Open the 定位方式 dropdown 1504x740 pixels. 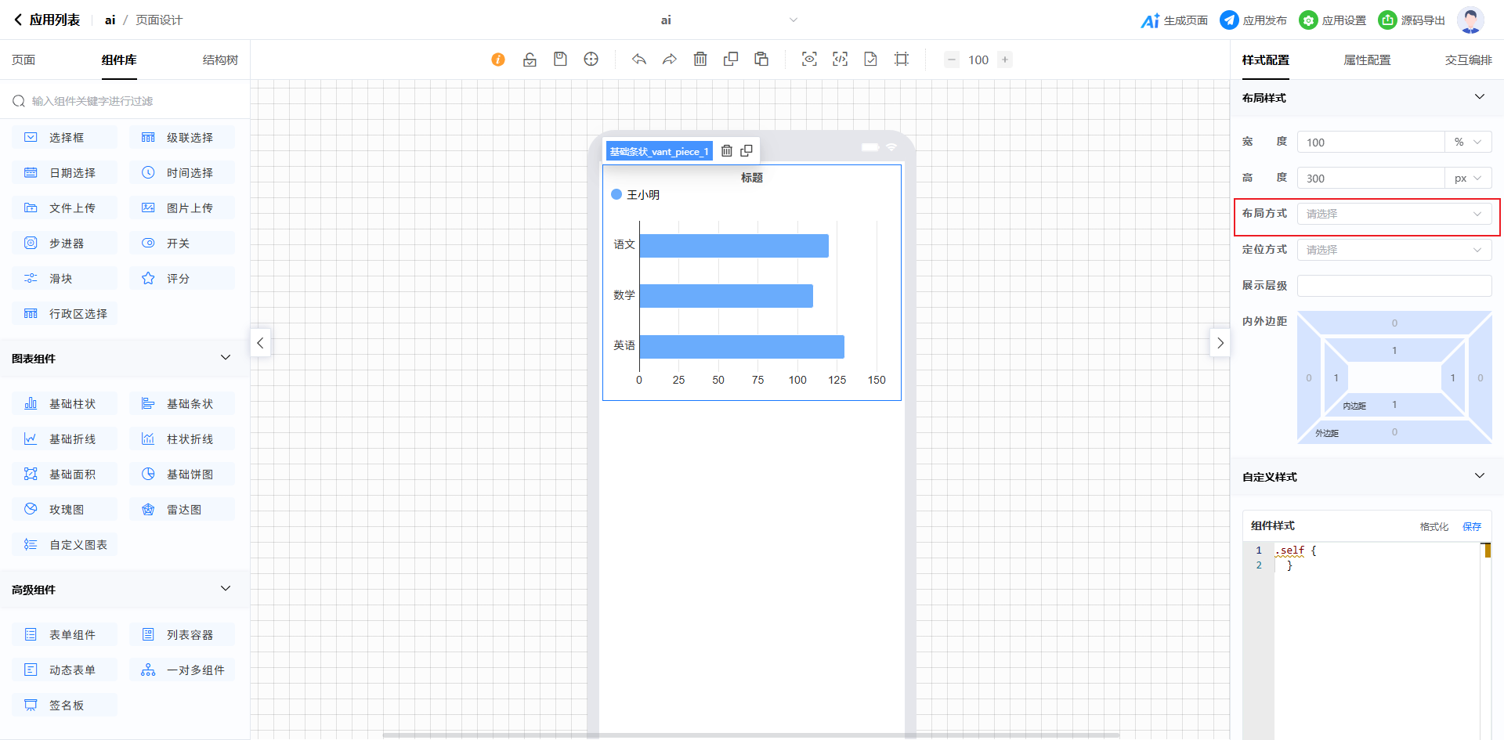(x=1394, y=250)
